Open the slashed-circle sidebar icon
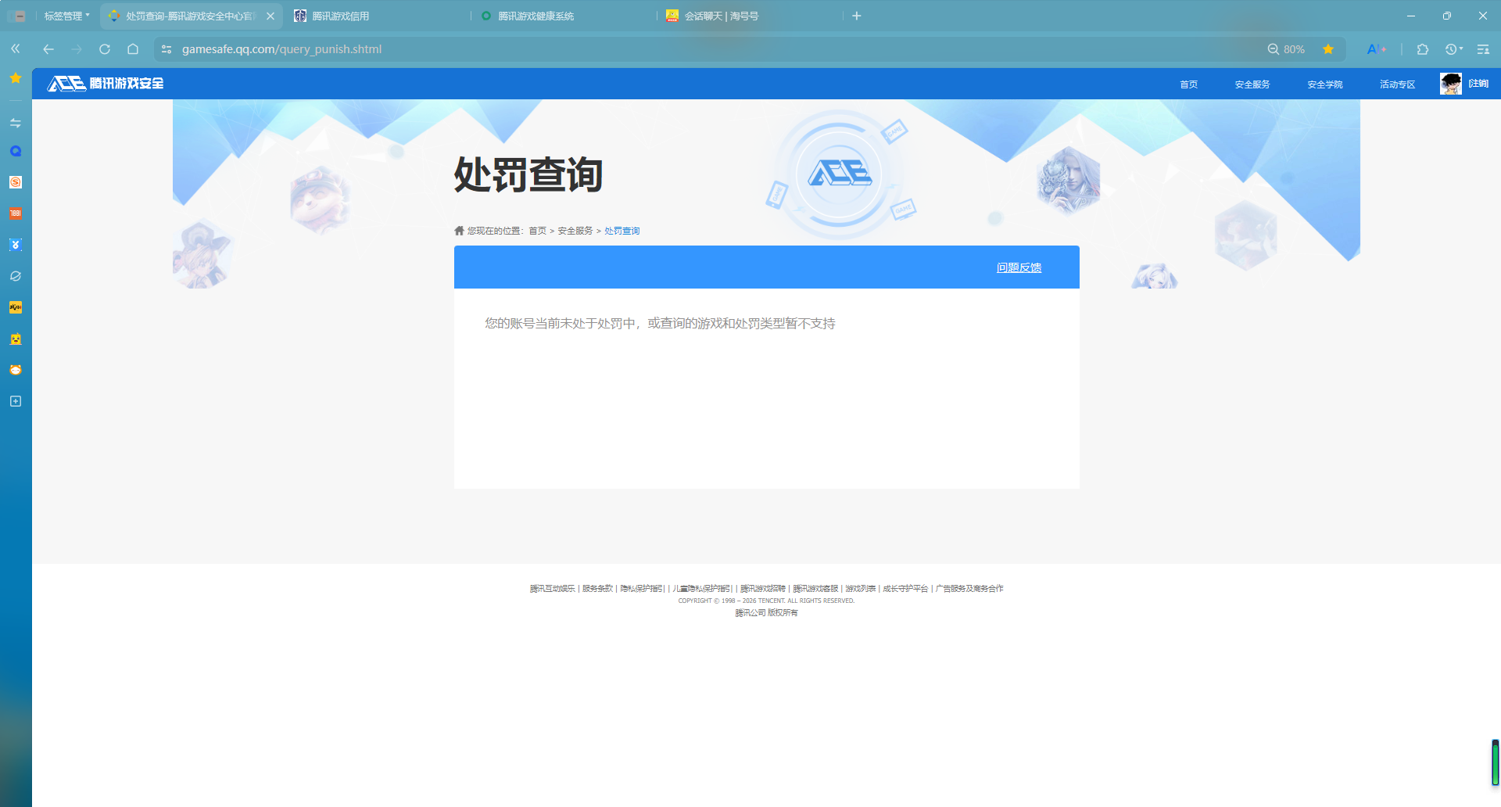1501x807 pixels. pyautogui.click(x=16, y=276)
